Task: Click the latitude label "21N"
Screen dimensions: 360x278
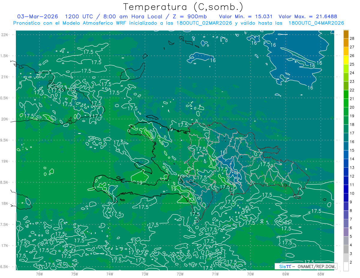Action: [x=4, y=77]
